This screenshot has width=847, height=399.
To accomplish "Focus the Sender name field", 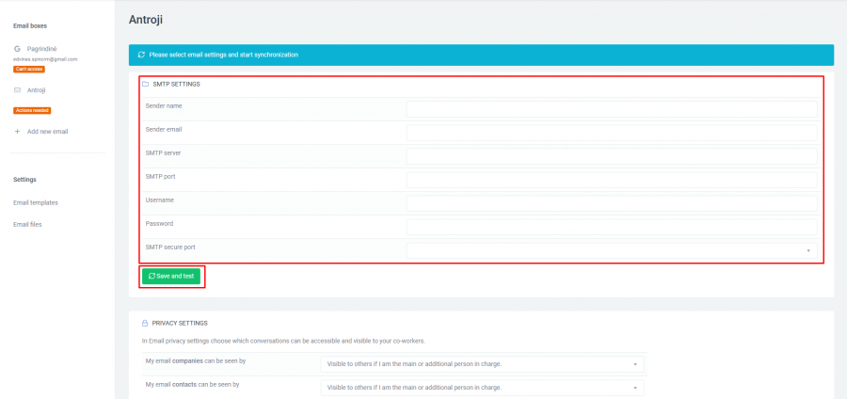I will coord(612,109).
